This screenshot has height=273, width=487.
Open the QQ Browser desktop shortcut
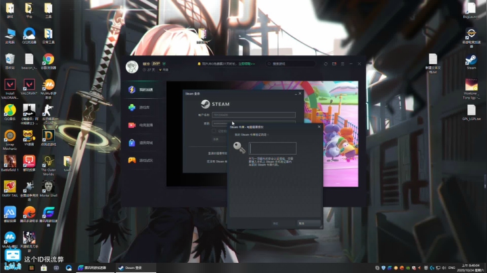coord(29,36)
